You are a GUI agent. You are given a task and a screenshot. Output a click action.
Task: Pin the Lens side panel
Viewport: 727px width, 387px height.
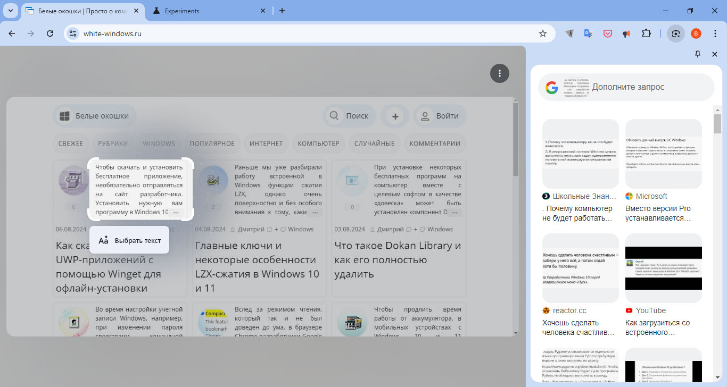pos(698,54)
